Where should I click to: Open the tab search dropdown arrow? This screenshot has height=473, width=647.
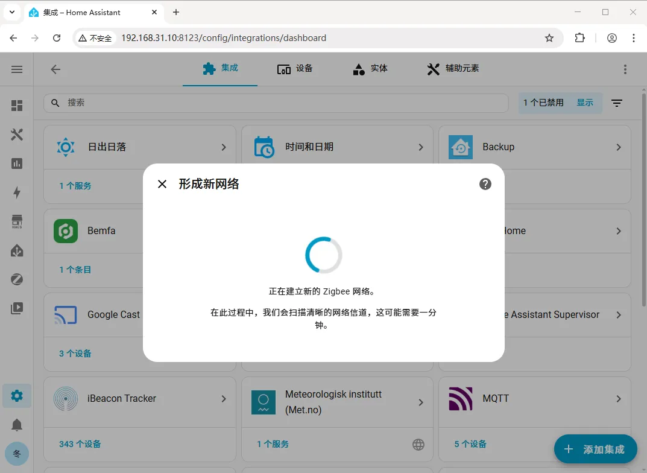pyautogui.click(x=12, y=13)
